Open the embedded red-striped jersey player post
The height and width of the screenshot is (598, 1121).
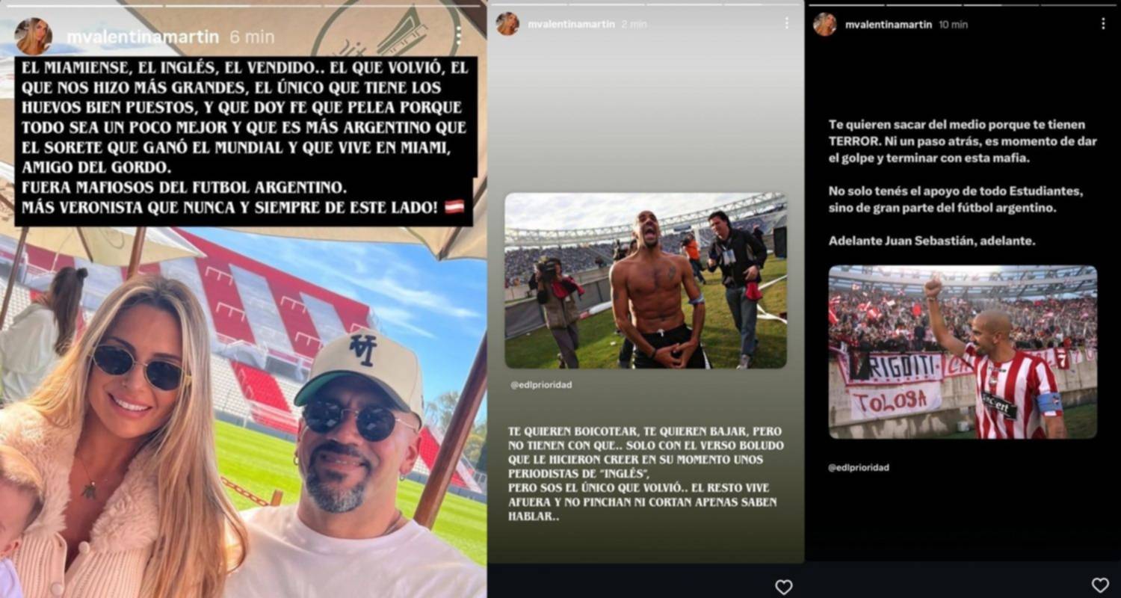click(963, 352)
